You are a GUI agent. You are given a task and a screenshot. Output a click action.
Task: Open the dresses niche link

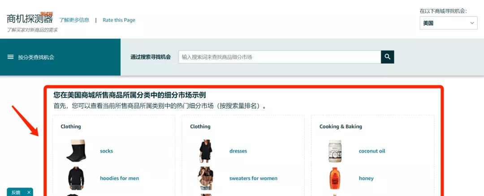point(238,151)
